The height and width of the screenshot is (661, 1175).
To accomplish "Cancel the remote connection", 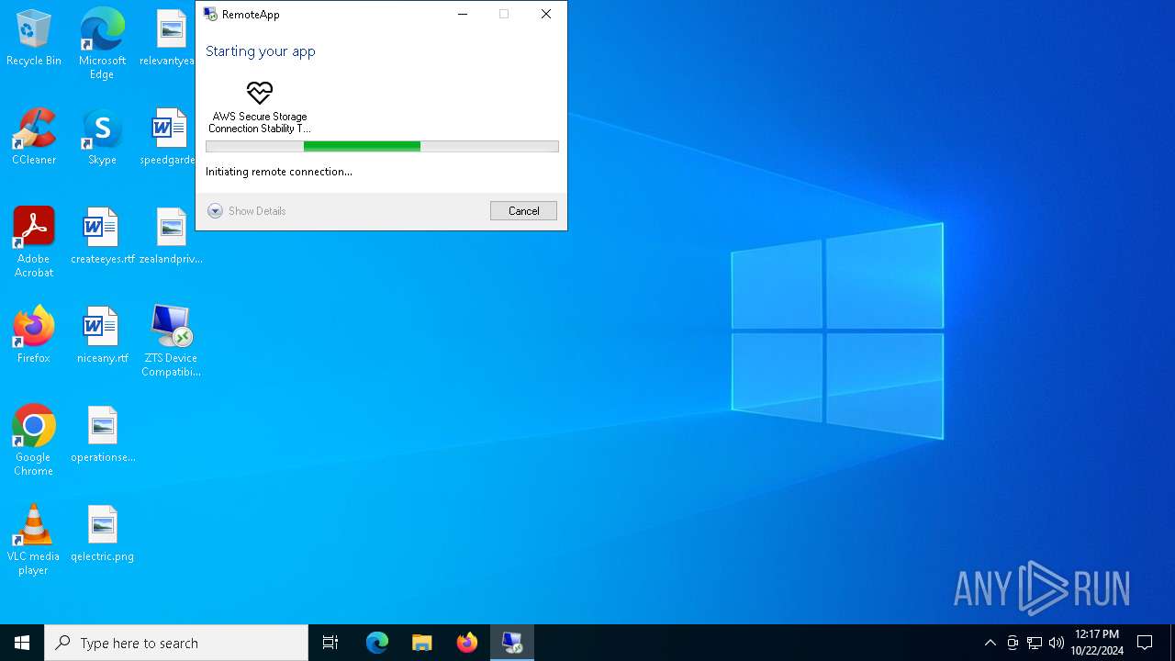I will 523,211.
